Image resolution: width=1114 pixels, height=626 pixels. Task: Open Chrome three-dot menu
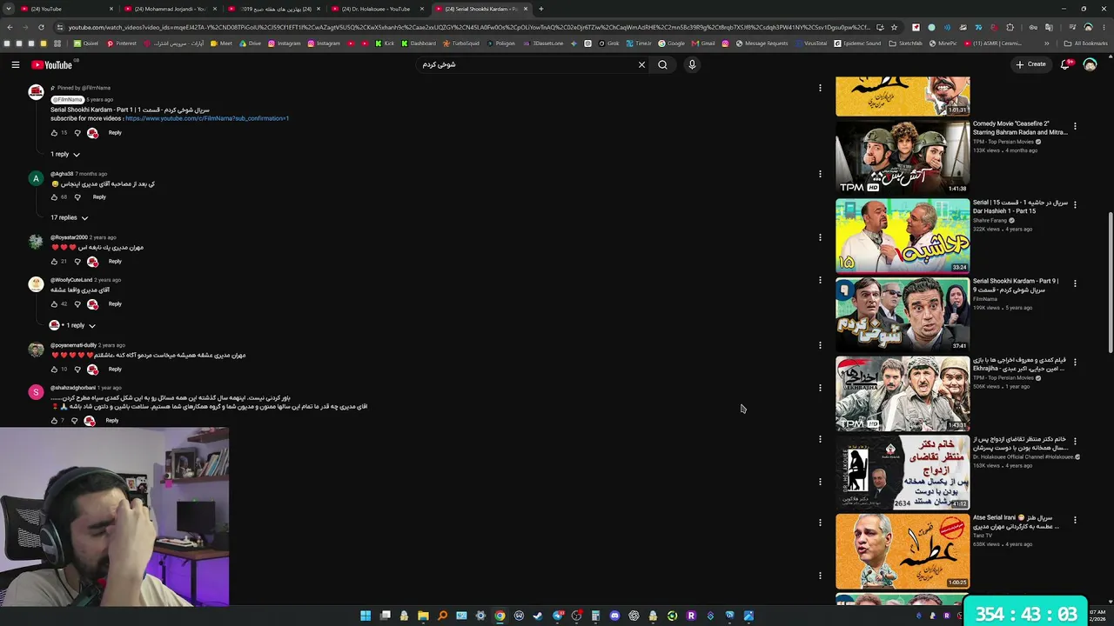point(1104,27)
